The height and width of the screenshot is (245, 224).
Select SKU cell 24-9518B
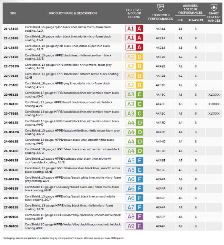pos(11,151)
